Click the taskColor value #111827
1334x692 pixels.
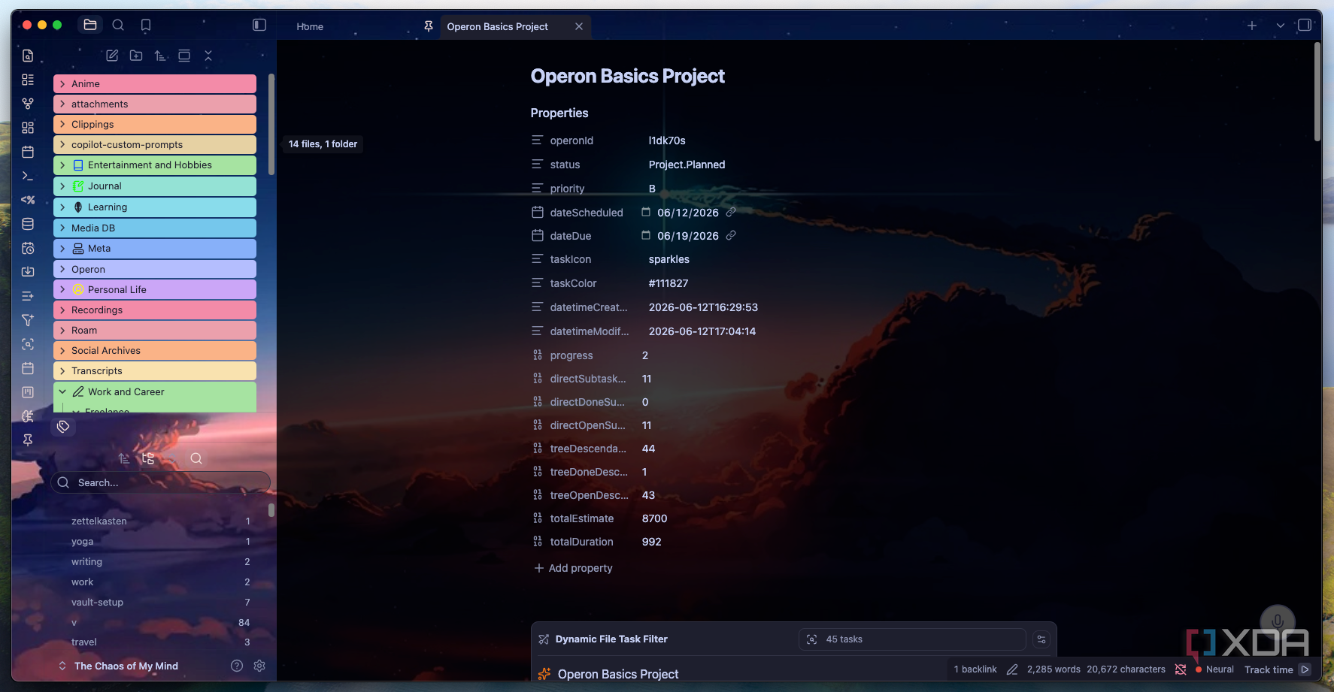(669, 283)
